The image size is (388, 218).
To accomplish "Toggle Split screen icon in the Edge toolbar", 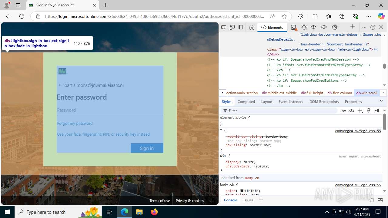I will (315, 16).
